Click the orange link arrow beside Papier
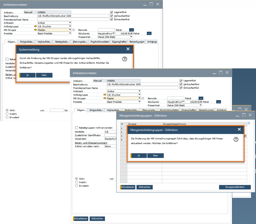Image resolution: width=256 pixels, height=224 pixels. (105, 98)
